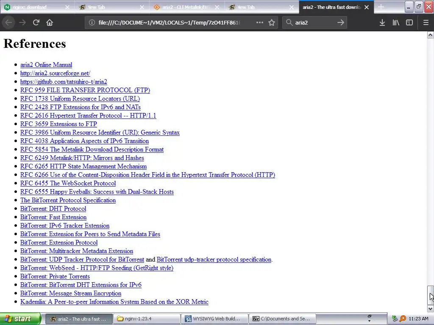Open BitTorrent DHT Extensions for IPv6 link
Screen dimensions: 434x325
coord(81,285)
